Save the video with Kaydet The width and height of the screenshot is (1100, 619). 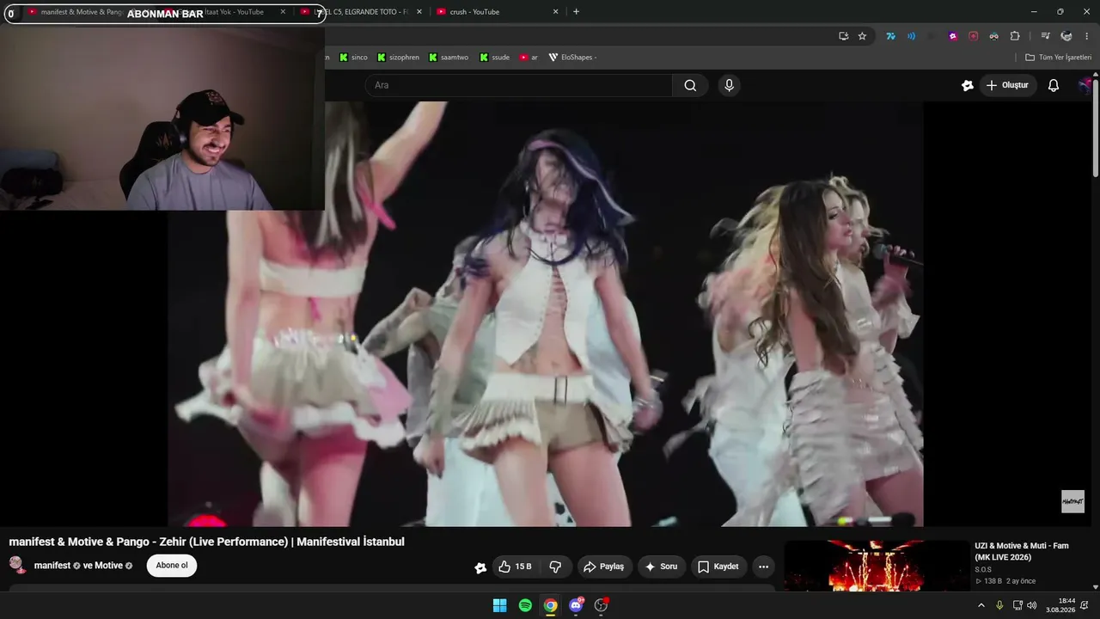(x=718, y=567)
